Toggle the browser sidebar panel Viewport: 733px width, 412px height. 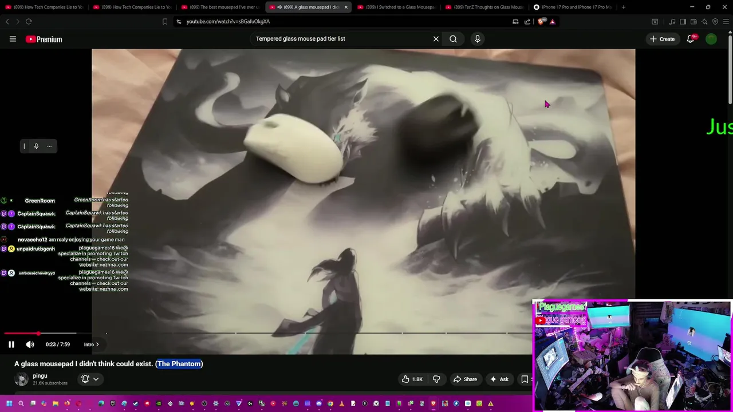[683, 22]
